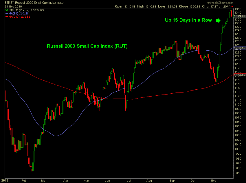Image resolution: width=246 pixels, height=183 pixels.
Task: Click the 950 price axis label
Action: pyautogui.click(x=238, y=173)
